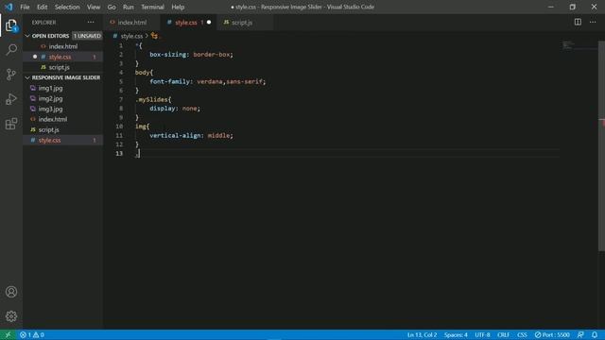
Task: Change line endings via CRLF
Action: tap(503, 335)
